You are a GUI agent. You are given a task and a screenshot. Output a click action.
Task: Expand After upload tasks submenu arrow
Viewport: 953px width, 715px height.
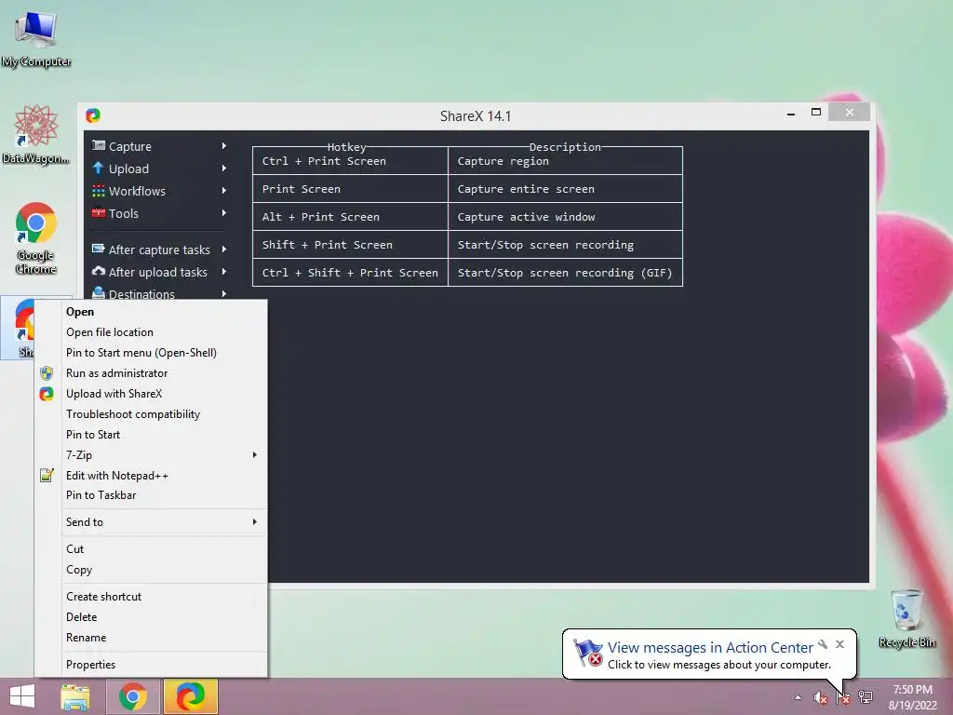tap(223, 271)
